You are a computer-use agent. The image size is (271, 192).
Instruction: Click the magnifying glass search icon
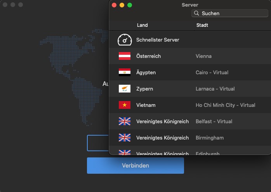click(196, 13)
